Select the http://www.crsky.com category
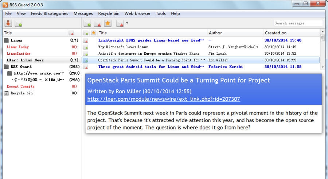This screenshot has width=328, height=179. (x=39, y=73)
